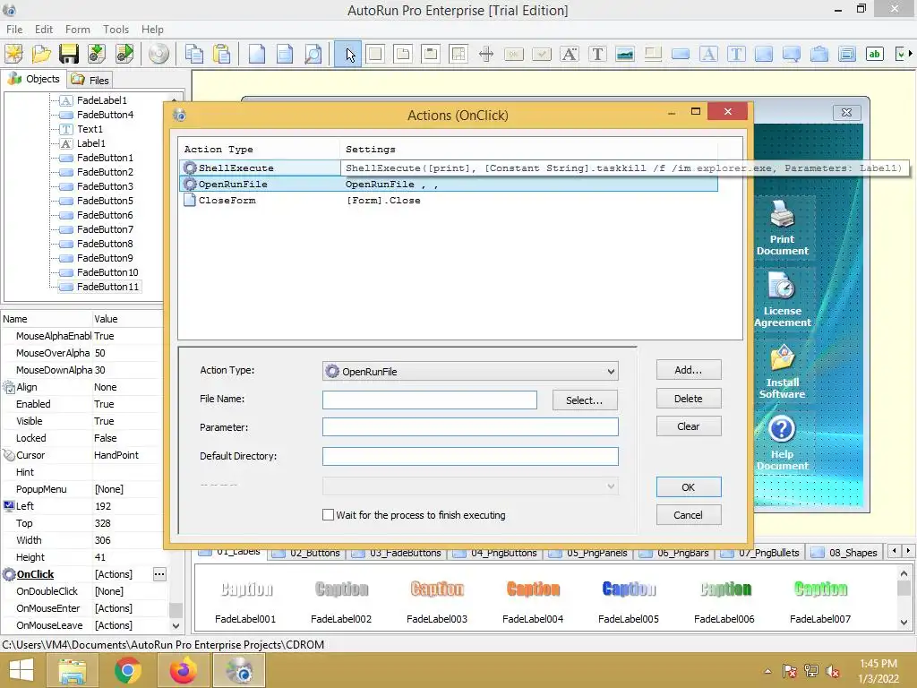Select the arrow pointer tool
The height and width of the screenshot is (688, 917).
(x=348, y=55)
